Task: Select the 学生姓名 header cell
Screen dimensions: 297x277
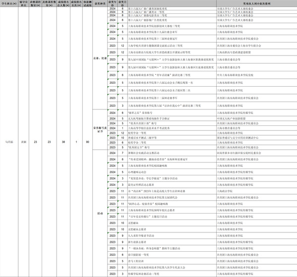Action: click(x=9, y=3)
